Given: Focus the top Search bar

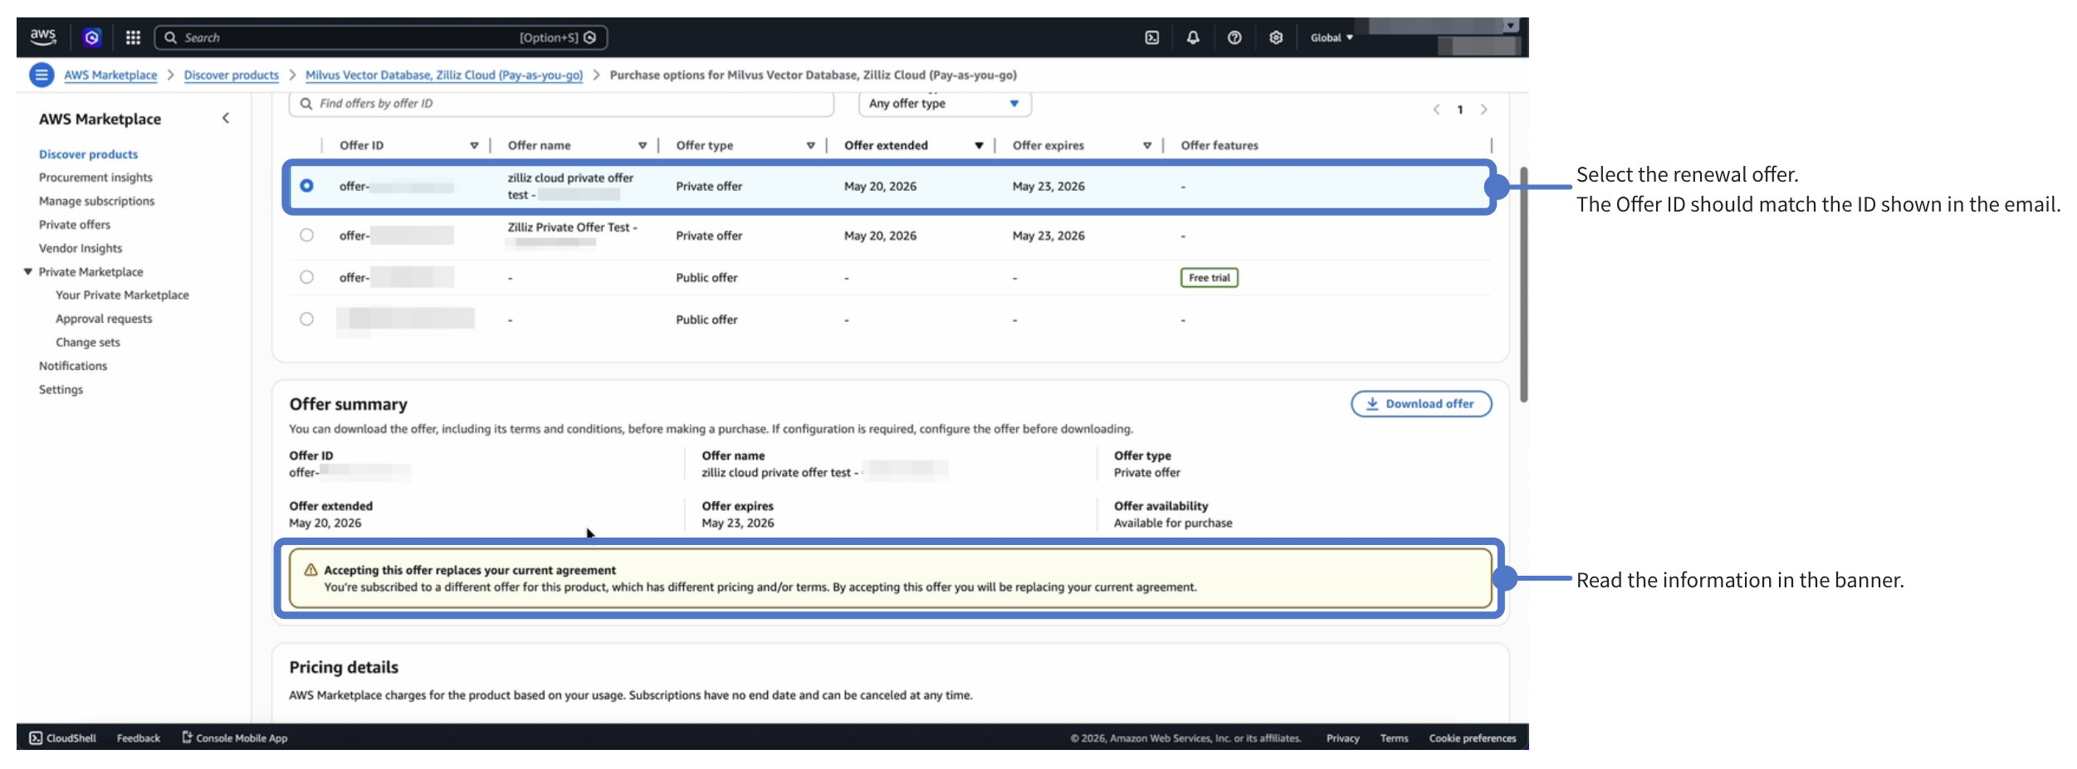Looking at the screenshot, I should (x=381, y=37).
